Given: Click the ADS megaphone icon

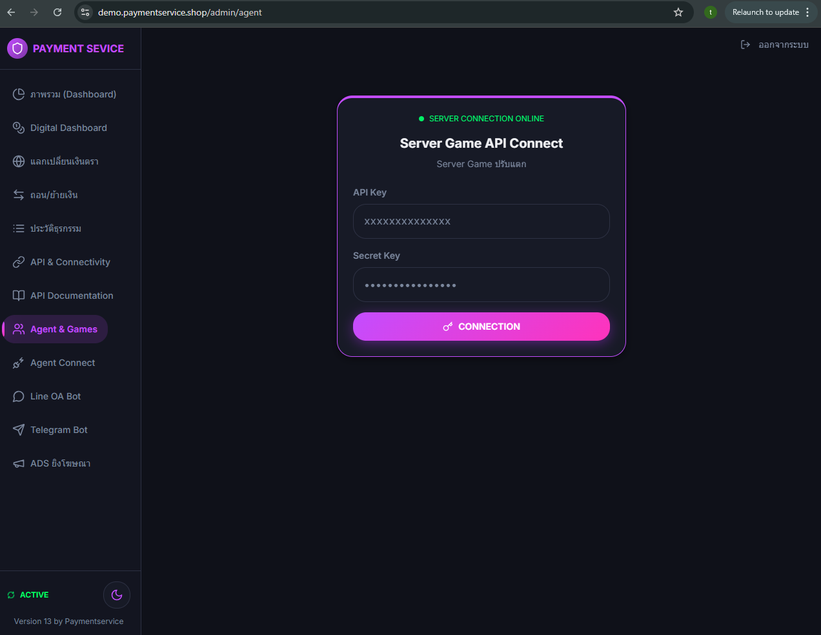Looking at the screenshot, I should 19,463.
